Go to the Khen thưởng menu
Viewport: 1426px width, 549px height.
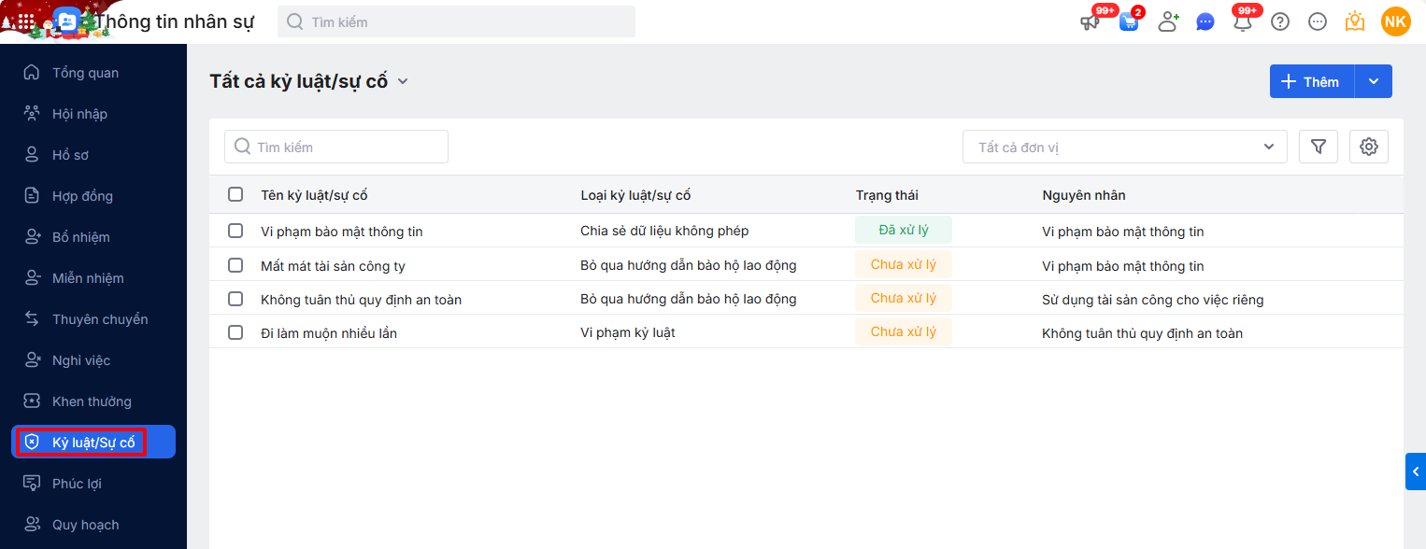click(x=92, y=401)
